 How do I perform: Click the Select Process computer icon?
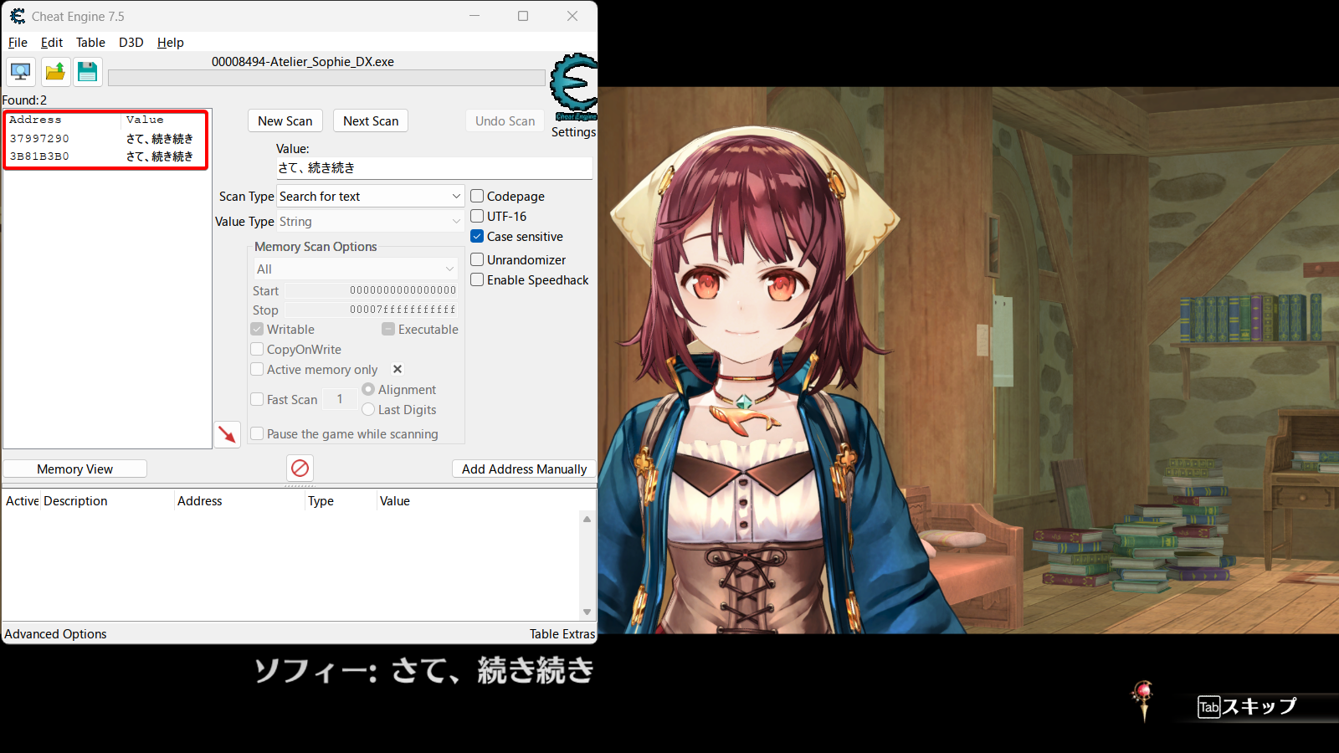[21, 73]
